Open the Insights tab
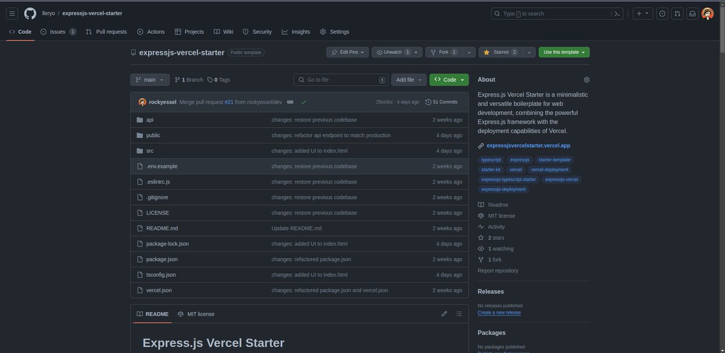The width and height of the screenshot is (725, 353). tap(296, 31)
